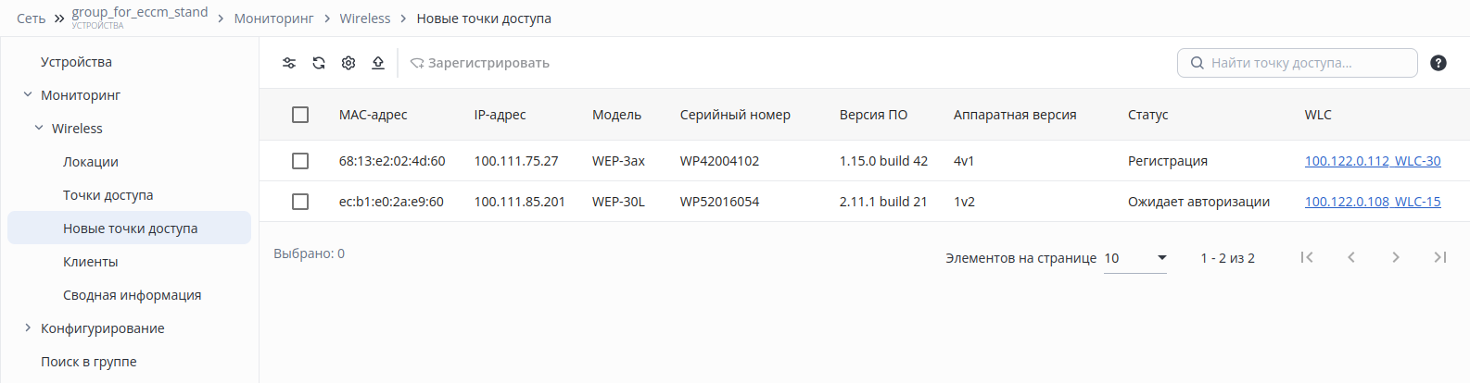Refresh the access points table
Viewport: 1470px width, 383px height.
click(319, 63)
